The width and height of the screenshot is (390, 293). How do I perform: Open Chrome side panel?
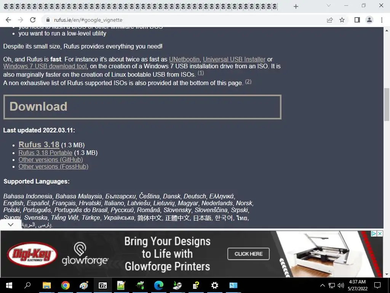coord(357,20)
